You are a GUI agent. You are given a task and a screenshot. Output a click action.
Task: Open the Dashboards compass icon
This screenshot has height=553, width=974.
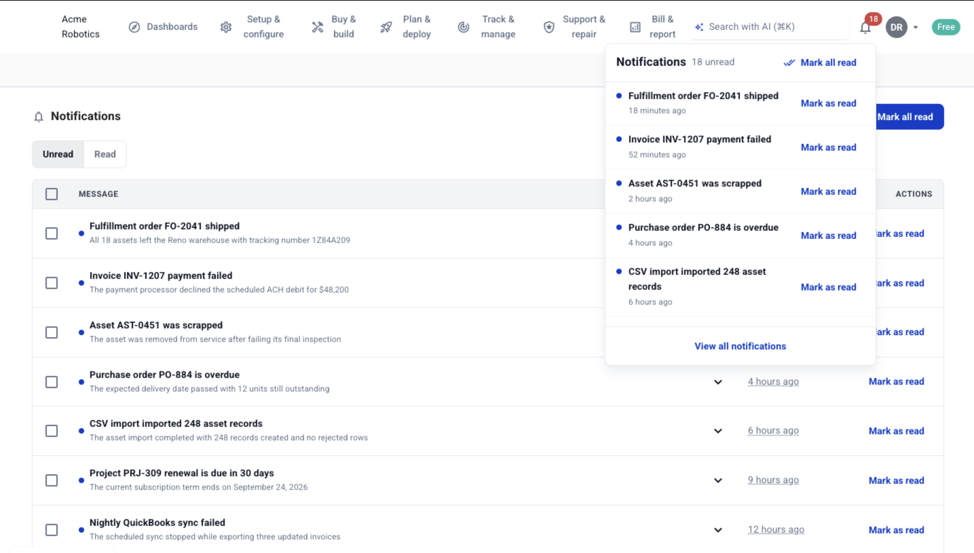click(x=134, y=27)
